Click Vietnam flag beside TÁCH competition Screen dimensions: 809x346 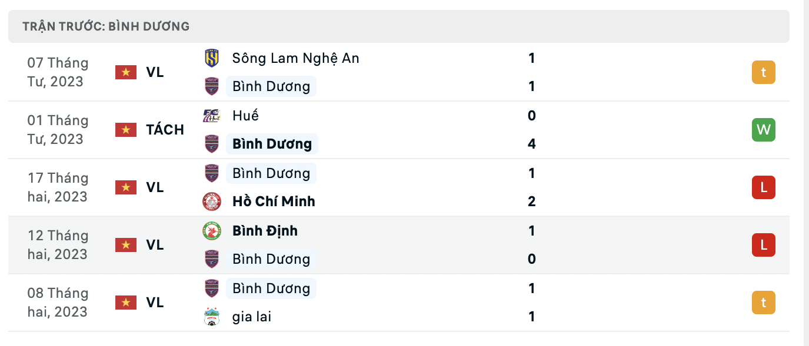pyautogui.click(x=126, y=130)
